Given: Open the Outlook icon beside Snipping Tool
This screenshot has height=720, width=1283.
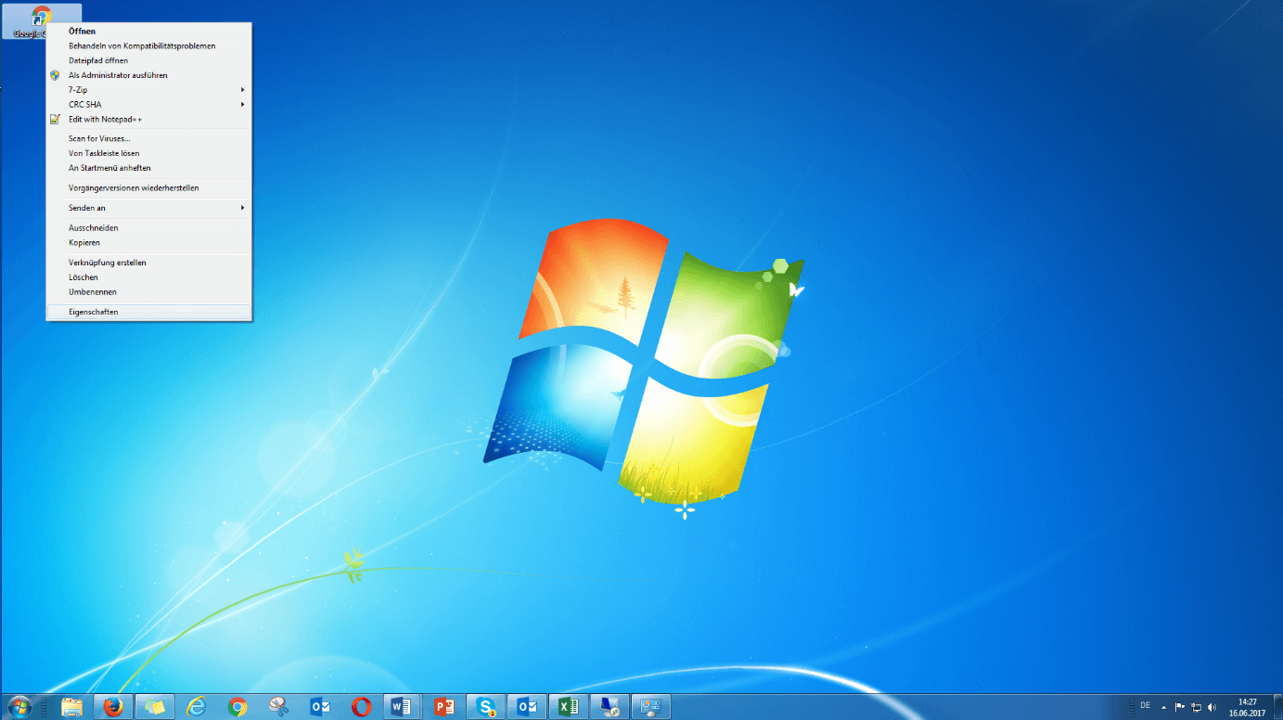Looking at the screenshot, I should tap(321, 707).
